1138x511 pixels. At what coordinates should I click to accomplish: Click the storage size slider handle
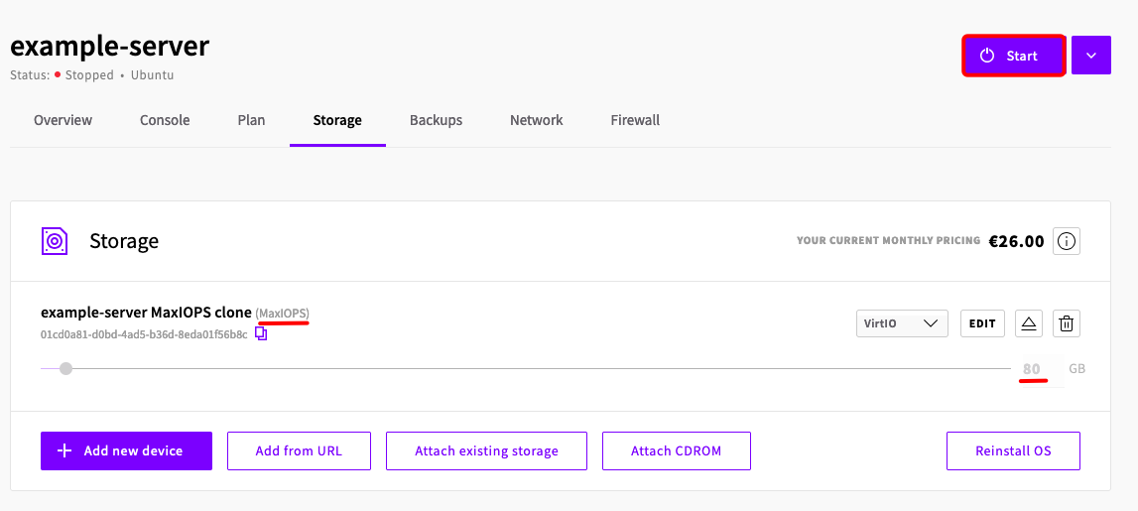tap(66, 369)
